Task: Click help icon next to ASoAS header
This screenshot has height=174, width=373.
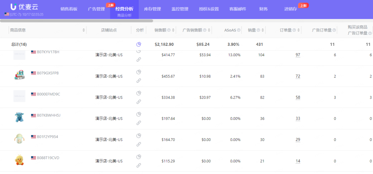Action: click(239, 30)
